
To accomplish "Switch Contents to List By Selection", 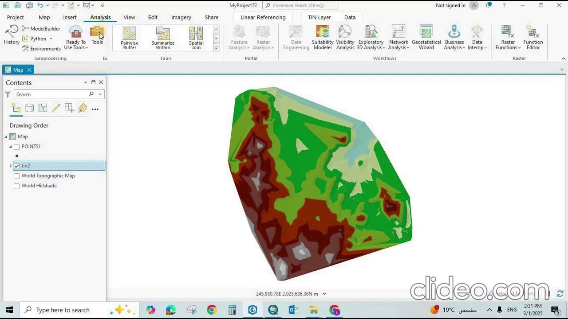I will (x=43, y=108).
